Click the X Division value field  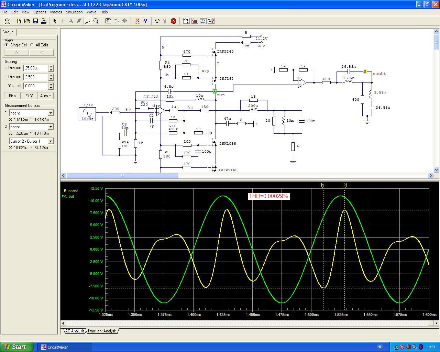click(35, 68)
